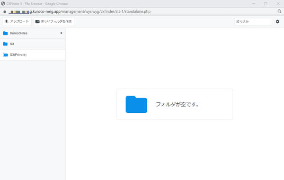Viewport: 284px width, 180px height.
Task: Click the S3(Private) folder icon
Action: [x=5, y=55]
